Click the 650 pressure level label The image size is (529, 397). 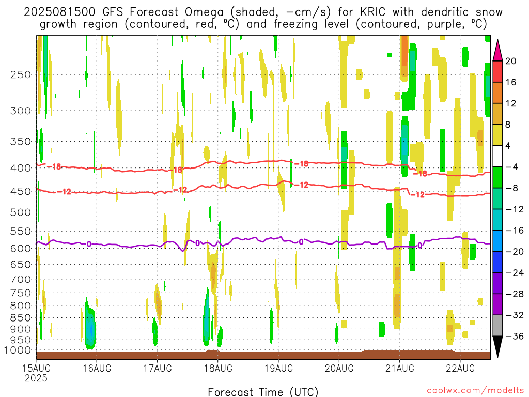tap(21, 264)
